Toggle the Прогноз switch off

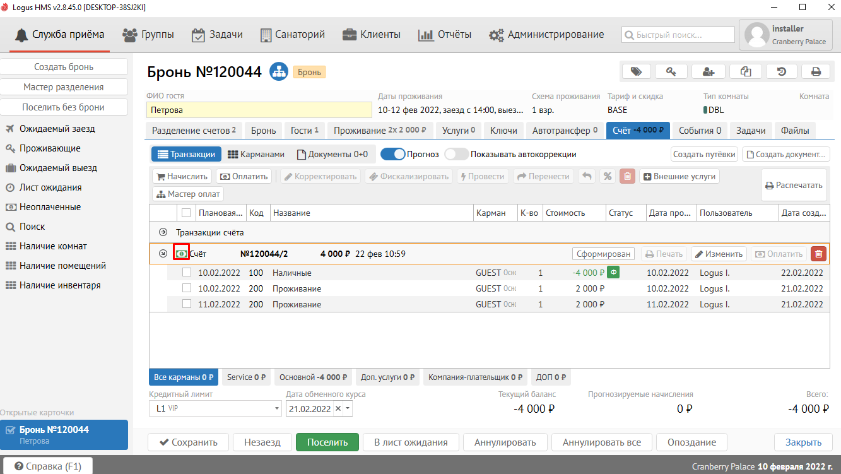click(x=392, y=154)
